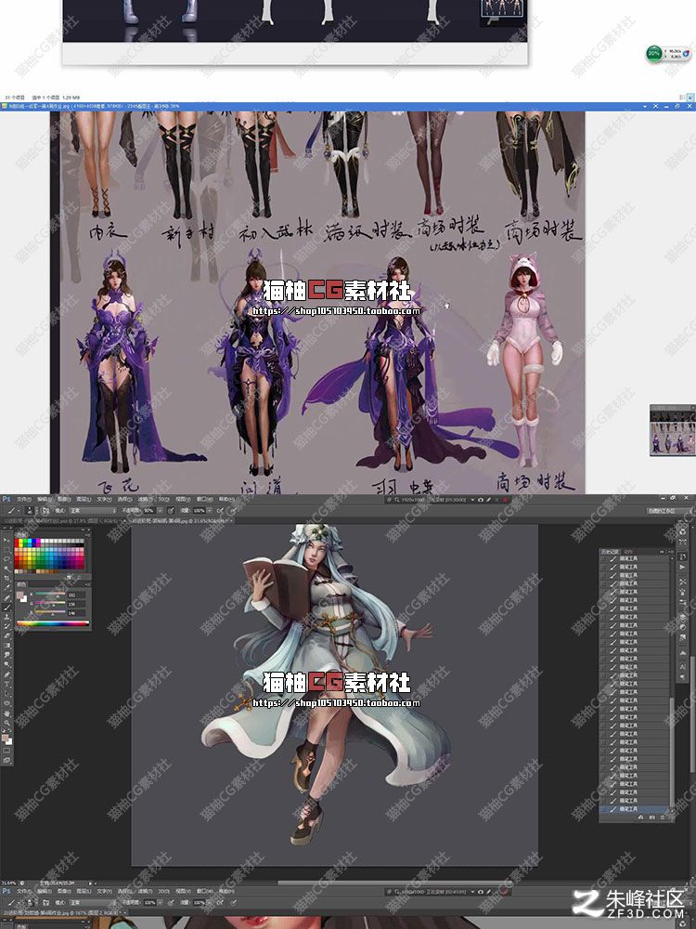The image size is (696, 929).
Task: Toggle the brush panel button in options bar
Action: pyautogui.click(x=45, y=511)
